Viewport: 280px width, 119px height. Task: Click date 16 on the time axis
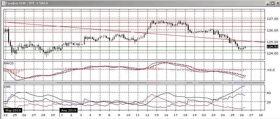tap(166, 115)
